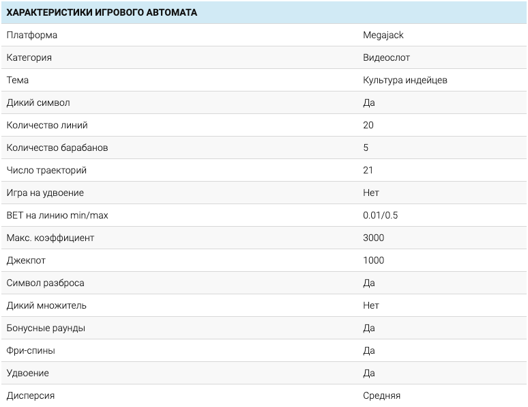Click the 'Средняя' dispersion value
Screen dimensions: 528x407
(382, 395)
